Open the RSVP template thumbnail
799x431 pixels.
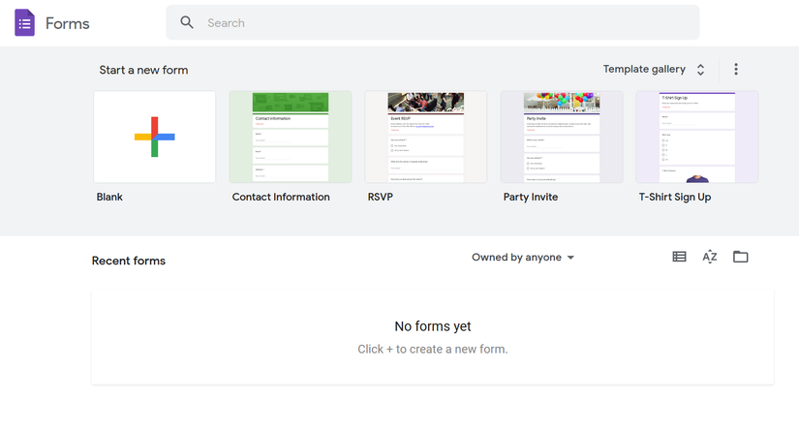[x=426, y=137]
